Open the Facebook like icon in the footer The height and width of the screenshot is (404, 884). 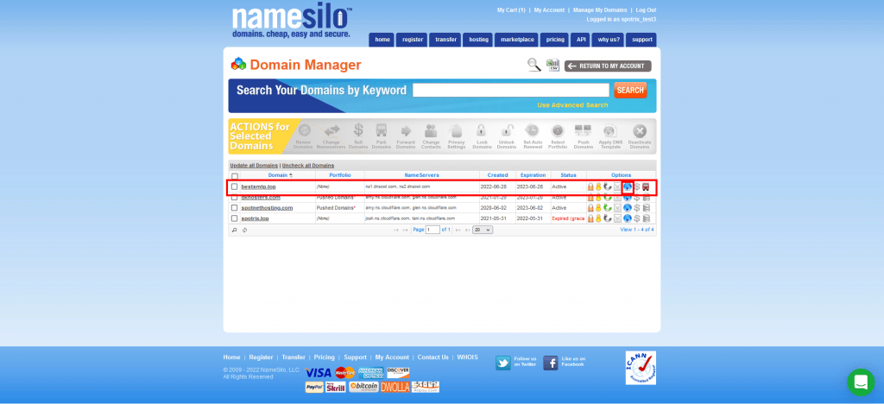point(551,363)
